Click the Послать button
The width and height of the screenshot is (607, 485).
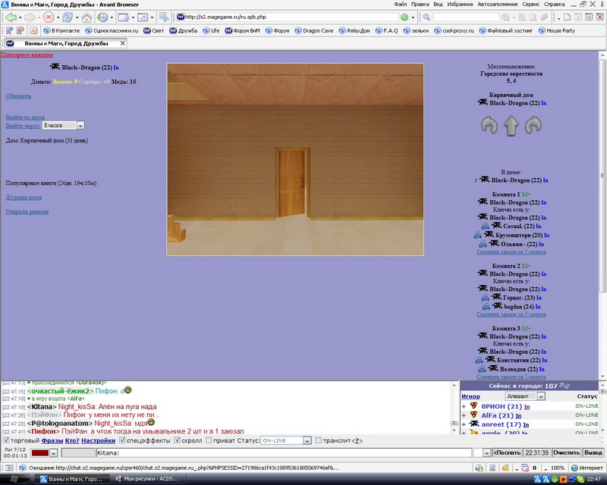point(507,453)
